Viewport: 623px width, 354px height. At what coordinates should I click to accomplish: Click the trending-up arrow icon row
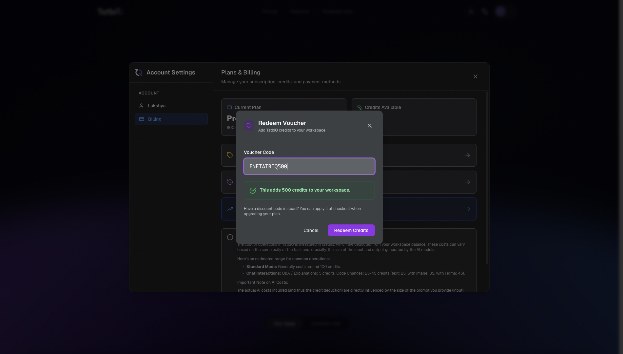tap(230, 209)
